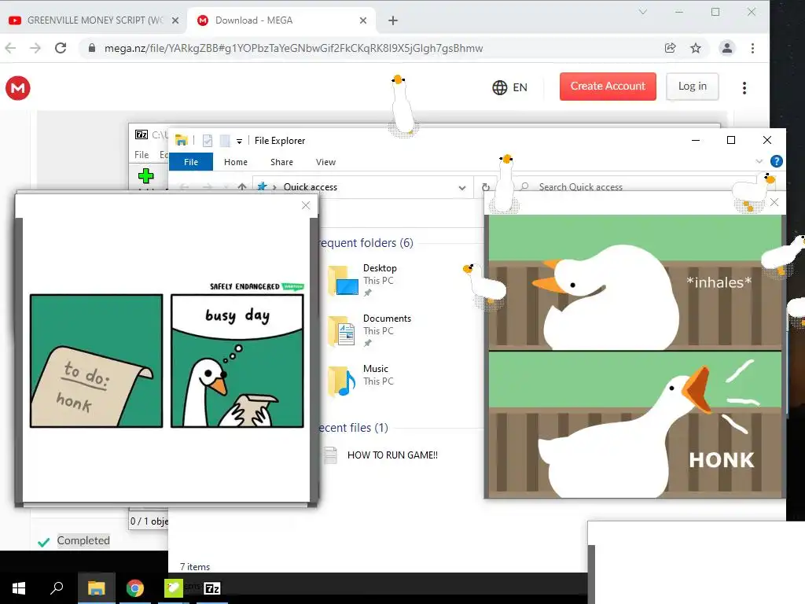Open a new Chrome tab
This screenshot has width=805, height=604.
click(x=393, y=20)
